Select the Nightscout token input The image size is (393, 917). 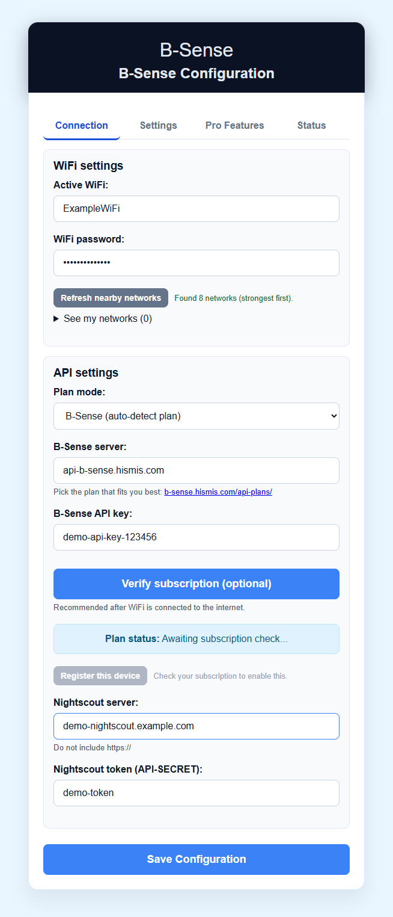point(196,792)
